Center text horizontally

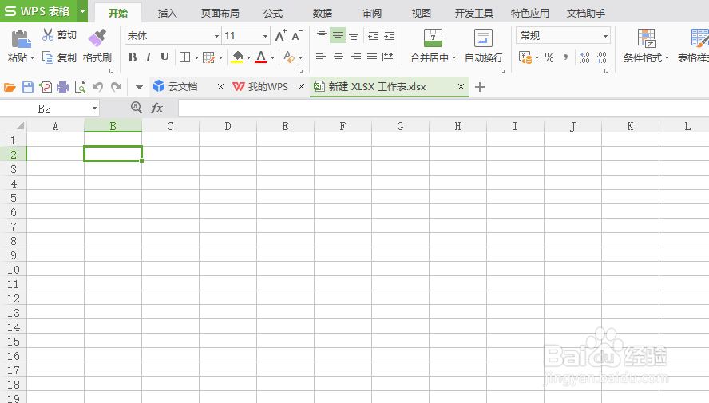click(x=339, y=57)
